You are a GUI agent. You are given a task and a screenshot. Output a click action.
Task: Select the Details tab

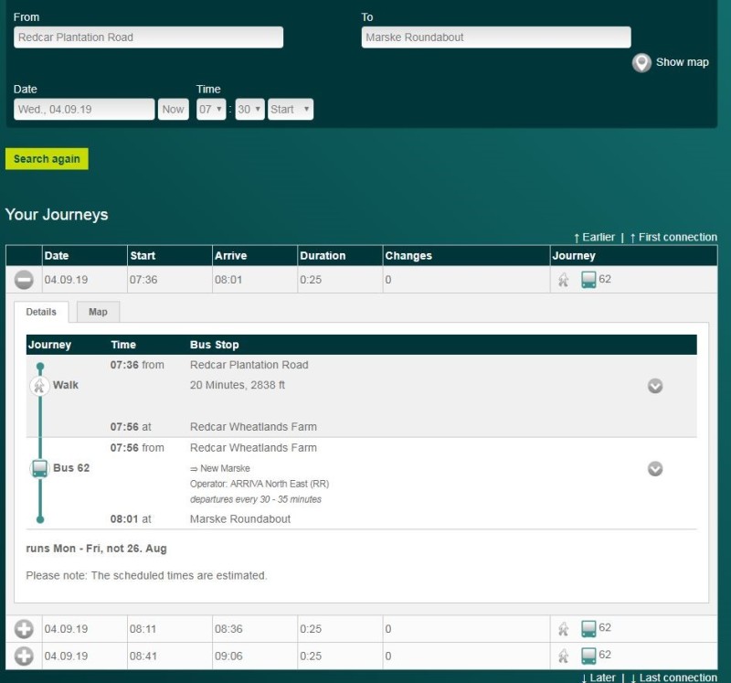(41, 312)
